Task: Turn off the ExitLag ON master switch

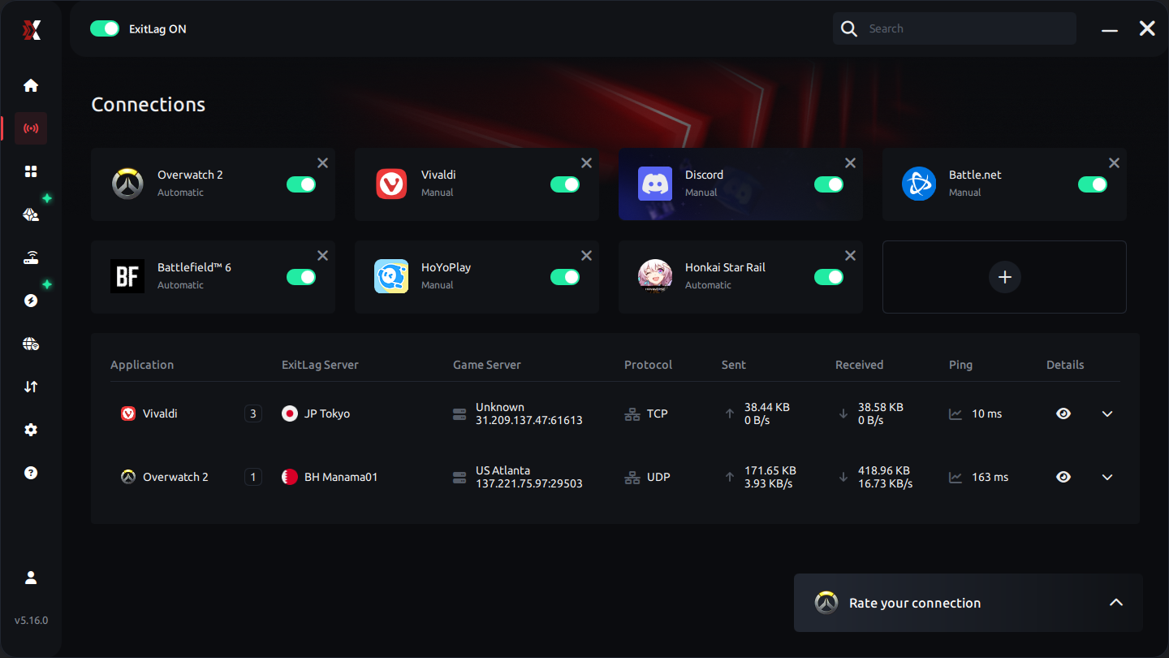Action: 105,28
